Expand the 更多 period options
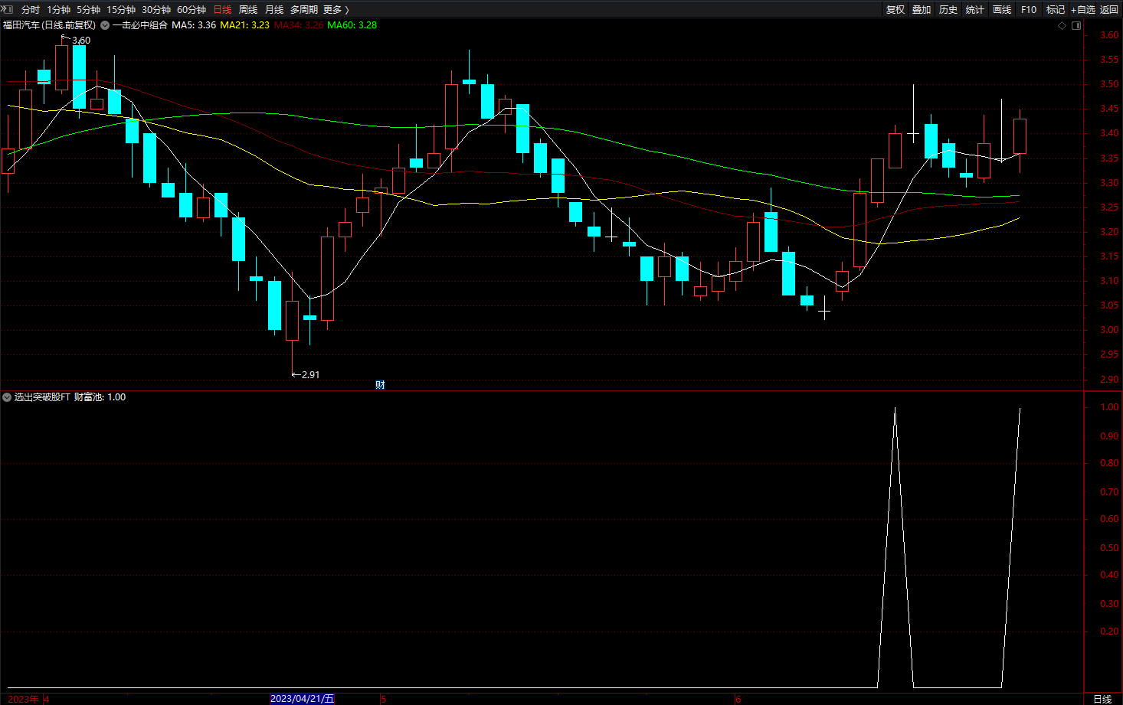This screenshot has height=705, width=1123. 336,10
